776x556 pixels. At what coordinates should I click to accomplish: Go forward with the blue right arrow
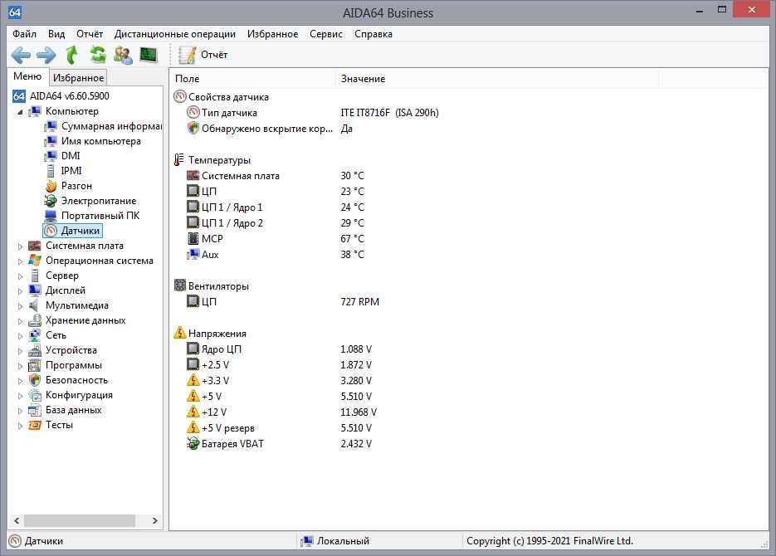coord(46,55)
